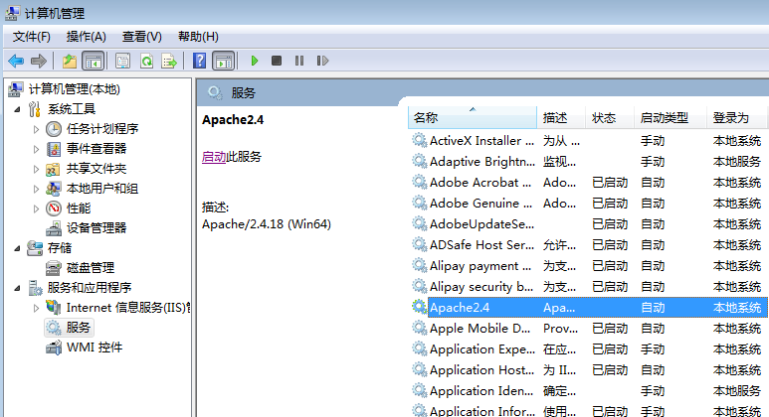Start the service with green play icon
The image size is (769, 417).
pos(255,61)
